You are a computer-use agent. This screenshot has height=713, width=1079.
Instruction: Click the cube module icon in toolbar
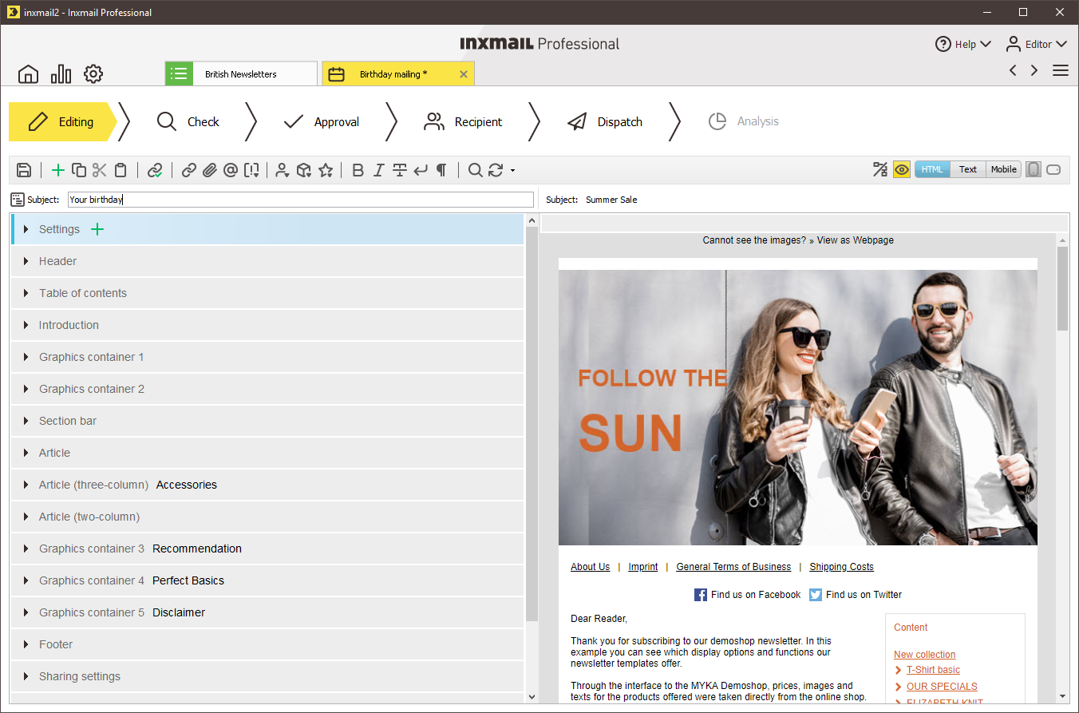[304, 170]
